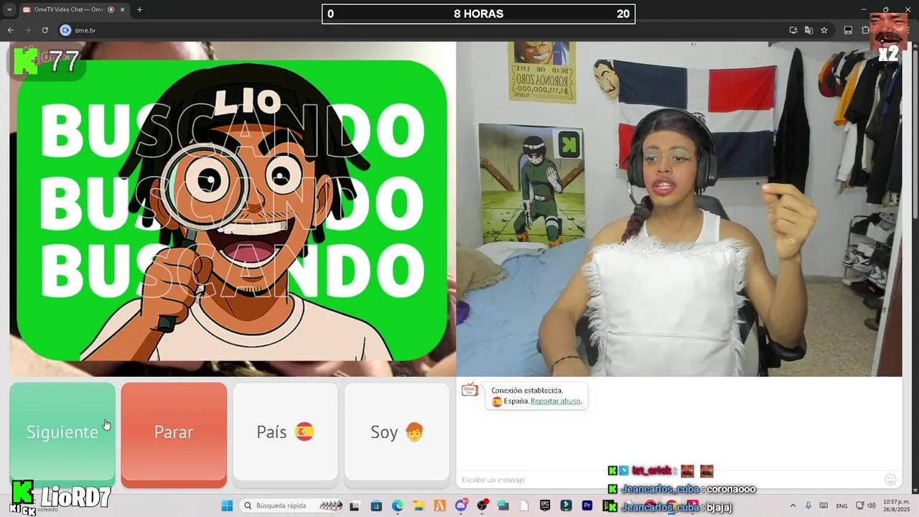Open Discord from the taskbar
Viewport: 919px width, 517px height.
(461, 506)
